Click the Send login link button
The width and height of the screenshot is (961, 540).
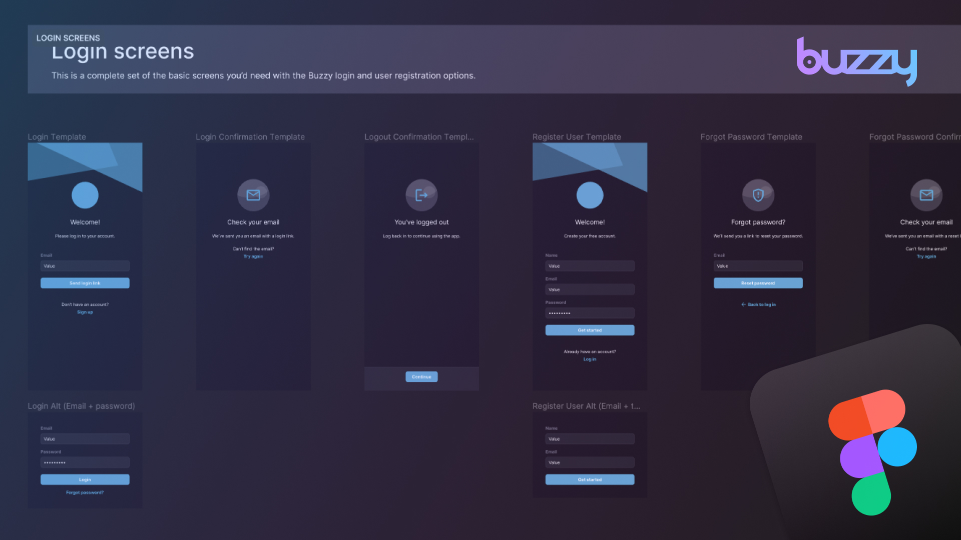point(85,283)
